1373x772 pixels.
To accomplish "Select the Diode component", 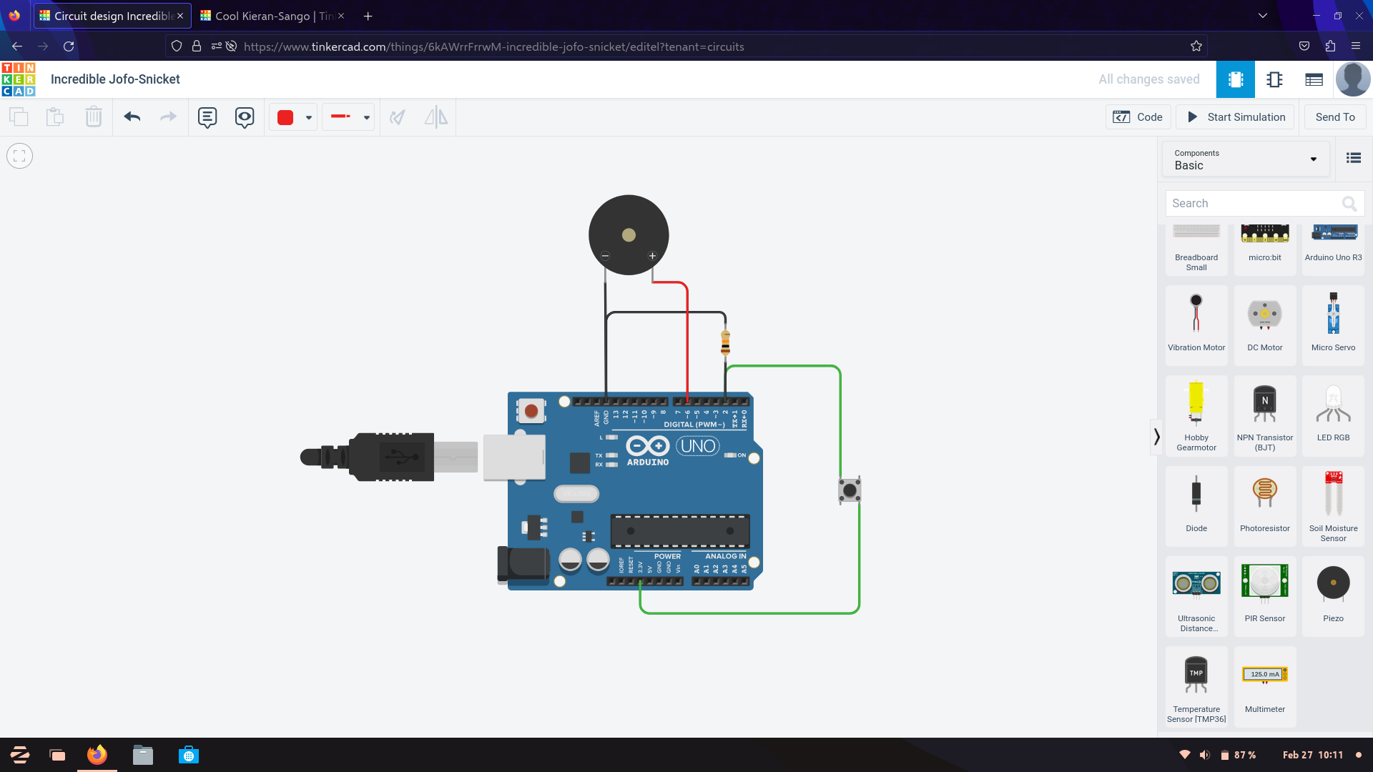I will (x=1196, y=506).
